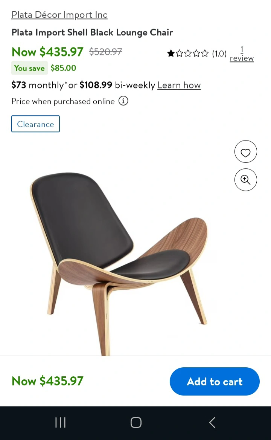Viewport: 271px width, 440px height.
Task: Select the Clearance tag
Action: [36, 124]
